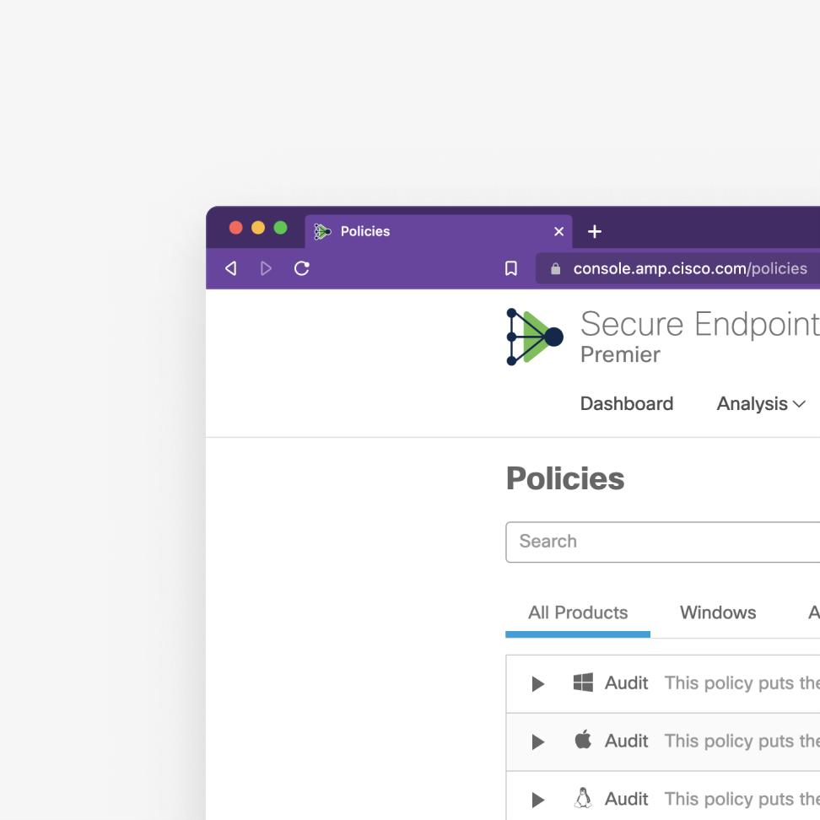Screen dimensions: 820x820
Task: Open the Analysis dropdown menu
Action: click(x=760, y=404)
